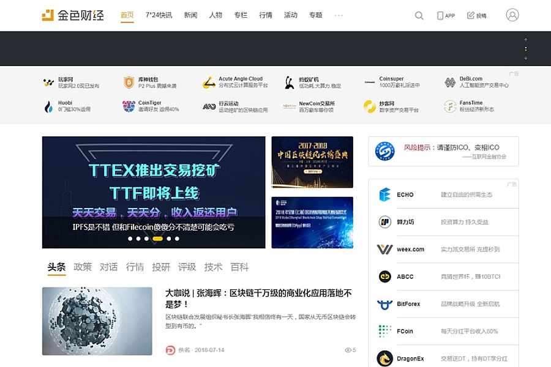The width and height of the screenshot is (551, 367).
Task: Open 7*24快讯 in top navigation
Action: tap(159, 15)
